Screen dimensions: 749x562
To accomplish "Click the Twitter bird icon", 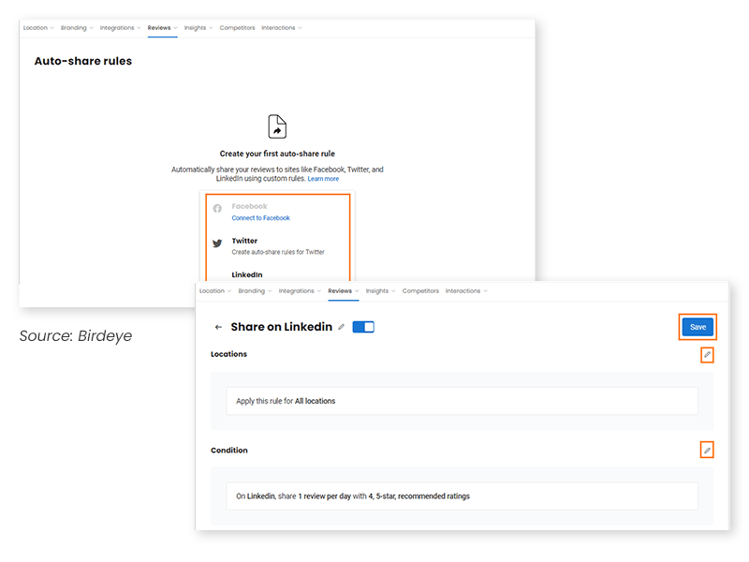I will (x=217, y=244).
